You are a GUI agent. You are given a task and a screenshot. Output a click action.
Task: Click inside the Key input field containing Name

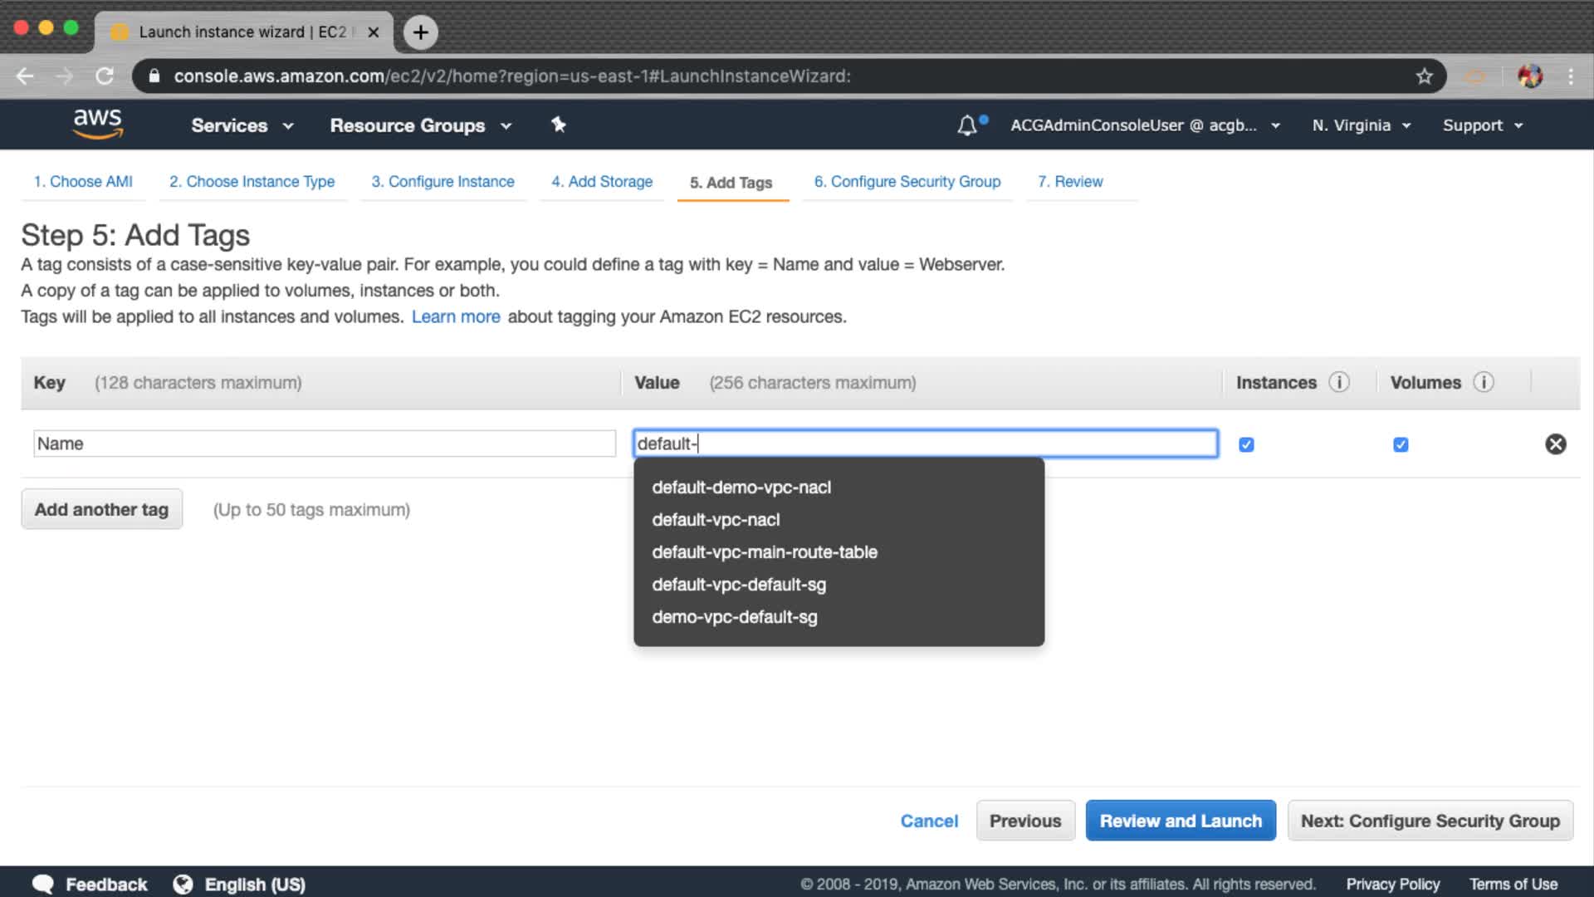pos(324,444)
